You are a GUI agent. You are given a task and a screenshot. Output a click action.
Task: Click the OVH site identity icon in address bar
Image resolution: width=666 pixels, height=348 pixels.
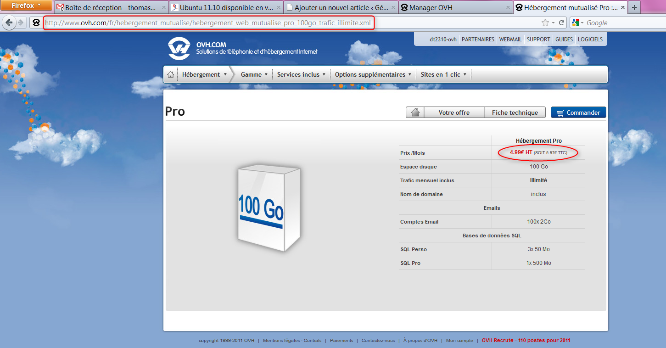(36, 22)
